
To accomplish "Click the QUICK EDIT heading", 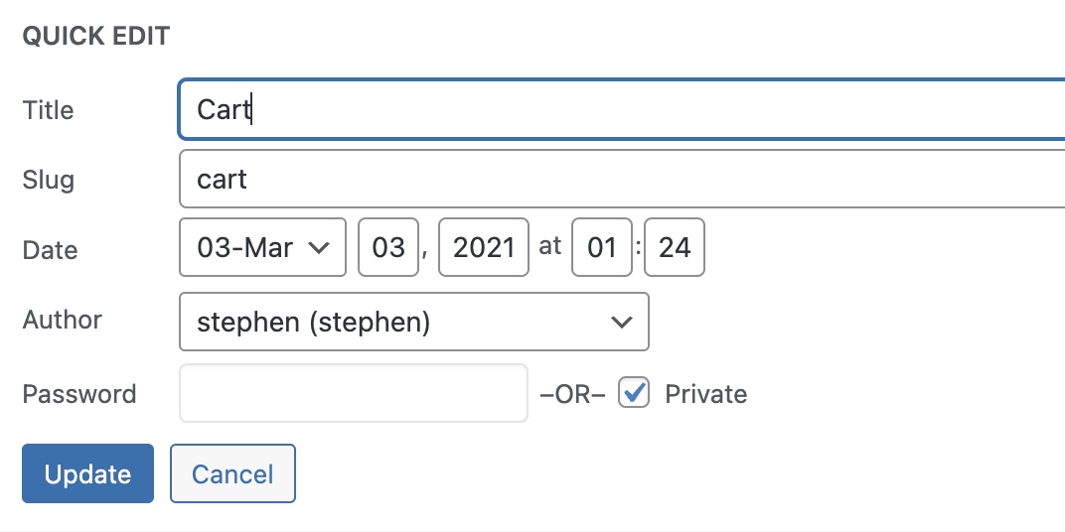I will [95, 37].
